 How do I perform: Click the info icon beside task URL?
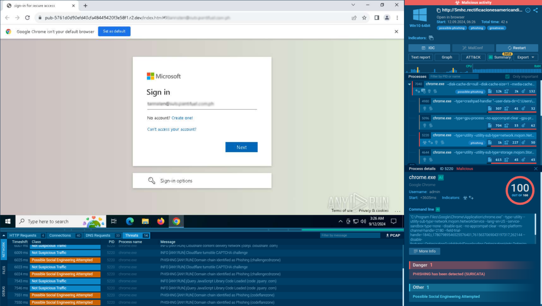tap(528, 10)
